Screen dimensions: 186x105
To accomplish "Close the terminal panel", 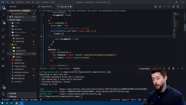I will pyautogui.click(x=182, y=69).
